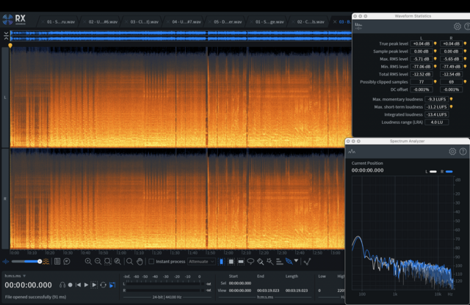Adjust the waveform/spectrogram opacity slider
The height and width of the screenshot is (305, 470).
26,262
